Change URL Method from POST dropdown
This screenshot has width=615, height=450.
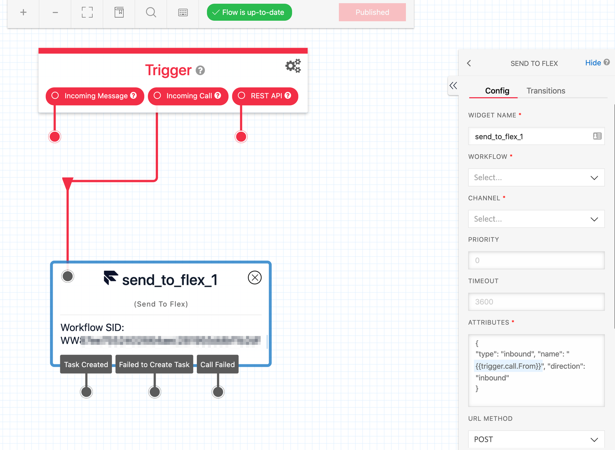click(x=536, y=439)
